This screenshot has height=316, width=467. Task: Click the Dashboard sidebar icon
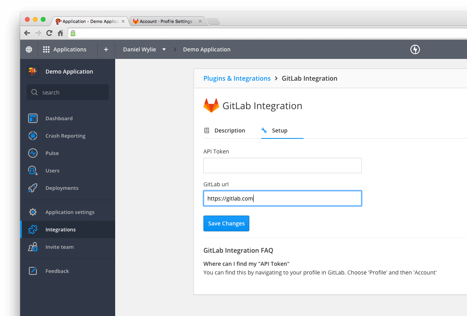click(32, 118)
